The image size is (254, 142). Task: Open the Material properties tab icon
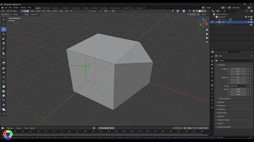point(212,107)
